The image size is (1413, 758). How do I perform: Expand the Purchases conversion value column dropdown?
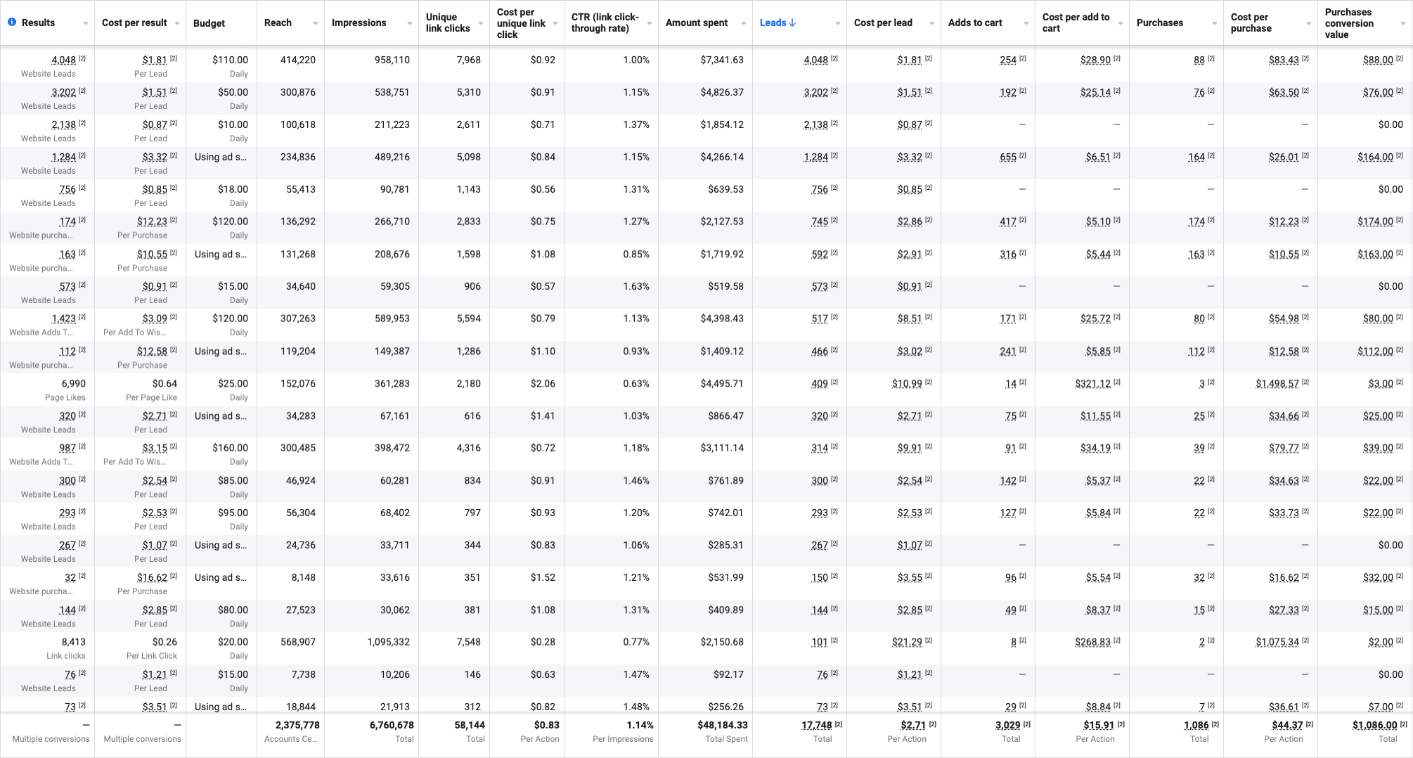[x=1403, y=23]
